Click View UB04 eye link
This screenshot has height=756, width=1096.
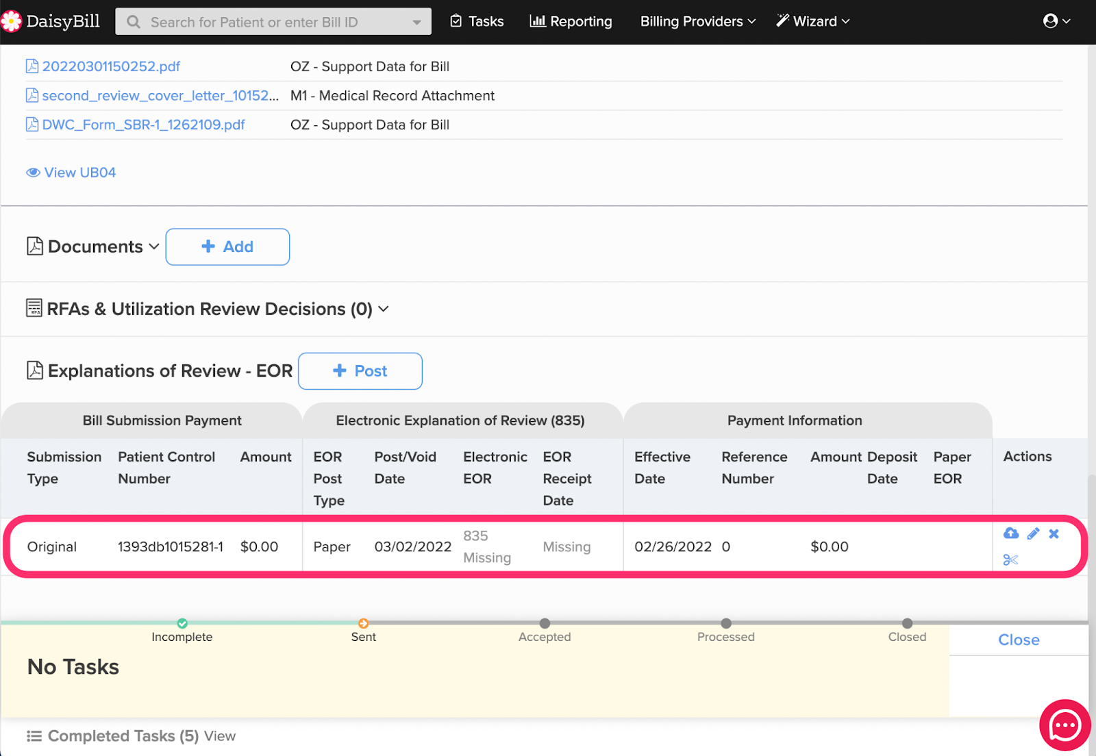pos(71,173)
